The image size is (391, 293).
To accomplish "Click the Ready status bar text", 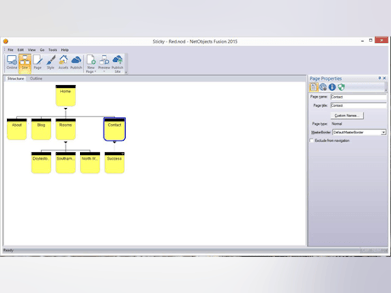I will [8, 250].
